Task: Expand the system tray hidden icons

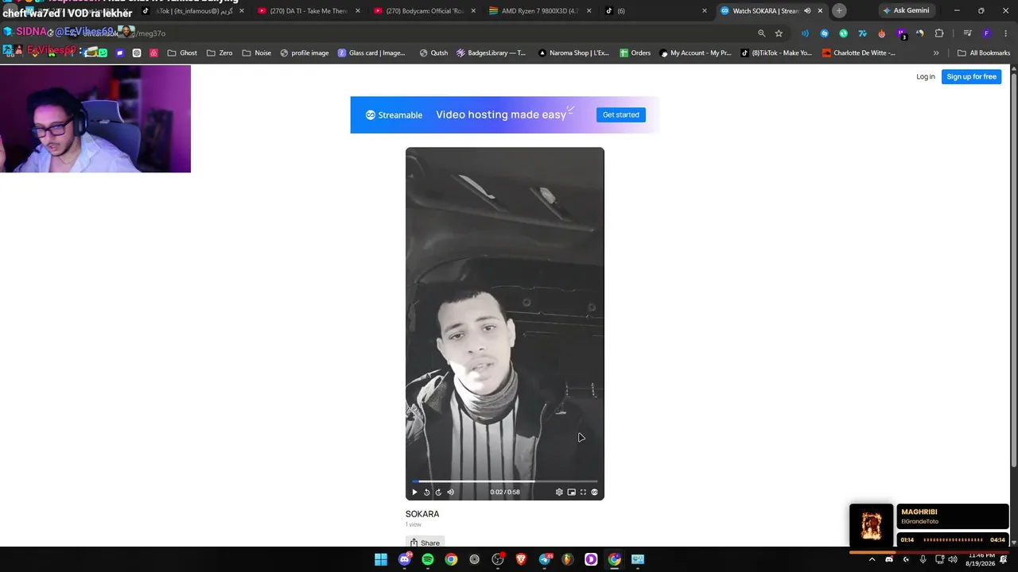Action: (x=872, y=559)
